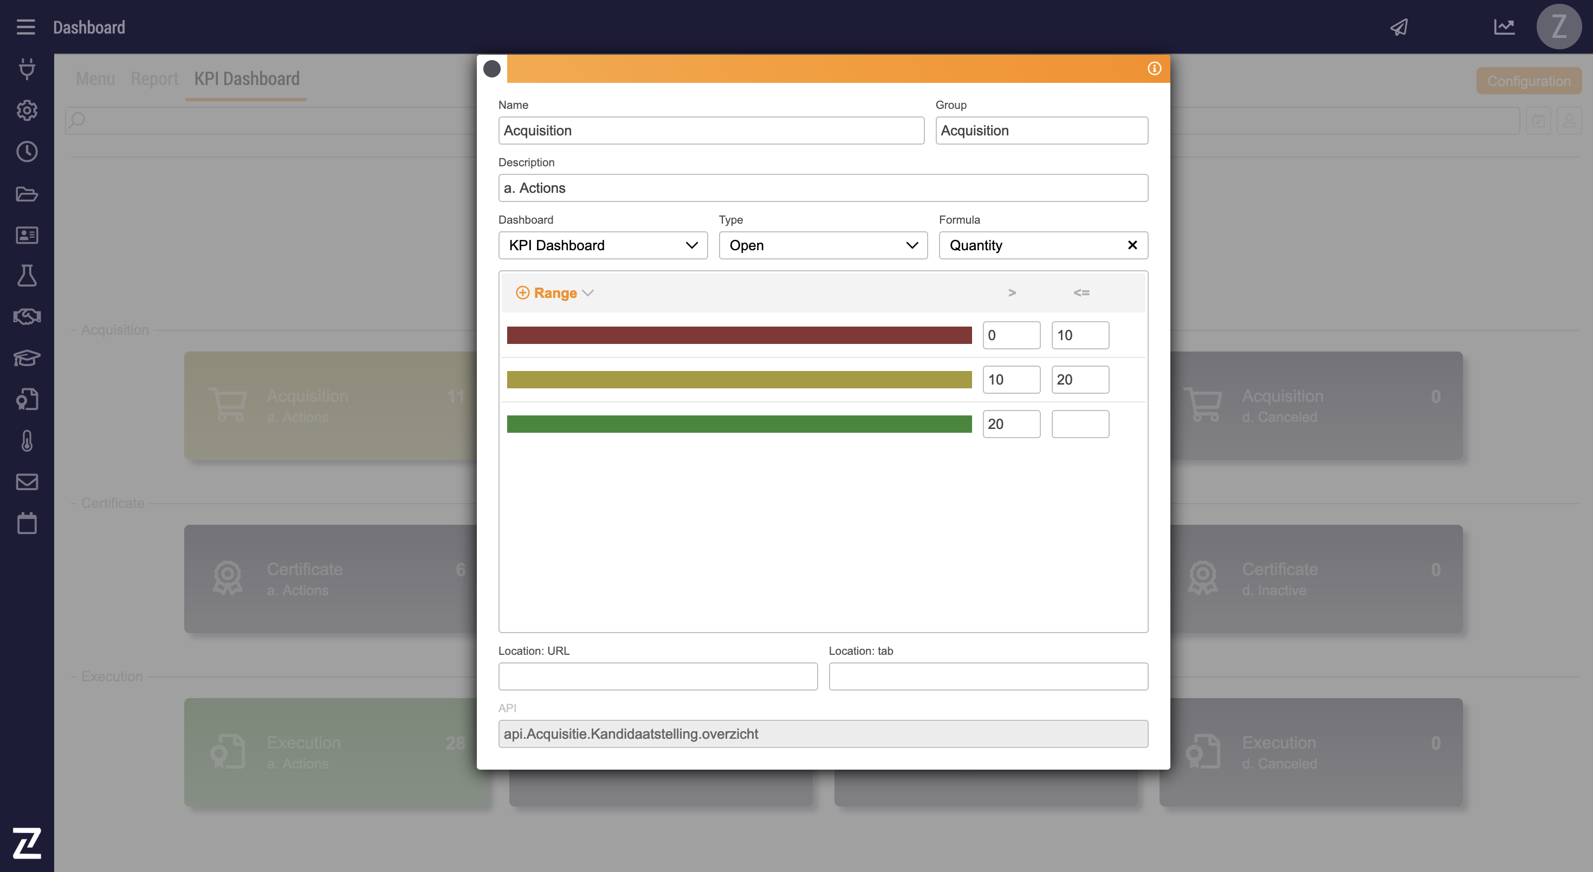Clear the Quantity formula with the X
The width and height of the screenshot is (1593, 872).
point(1132,245)
